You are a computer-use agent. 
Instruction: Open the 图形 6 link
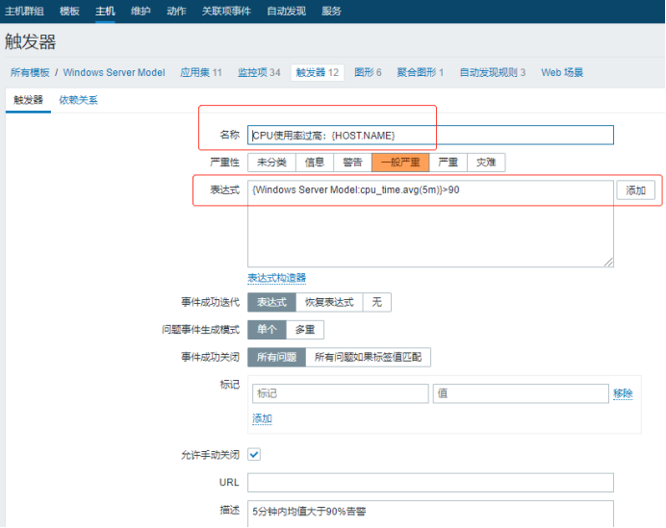[x=368, y=72]
